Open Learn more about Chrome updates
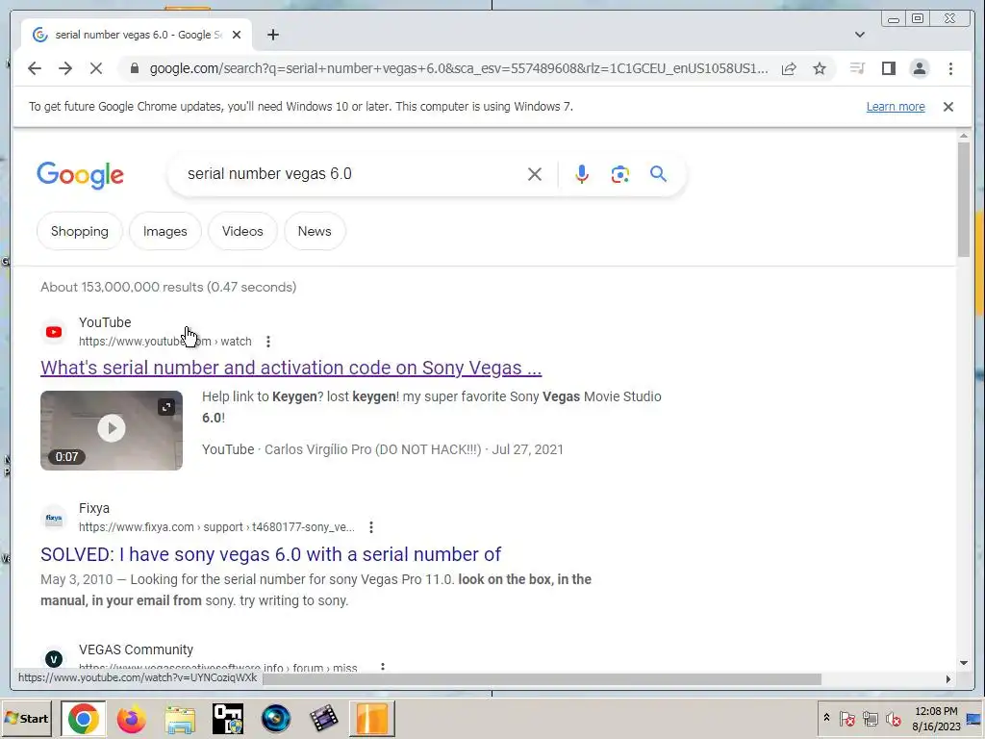Image resolution: width=985 pixels, height=739 pixels. coord(896,107)
